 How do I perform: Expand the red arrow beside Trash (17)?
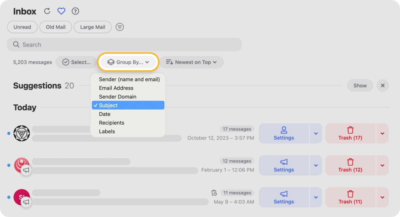(382, 133)
